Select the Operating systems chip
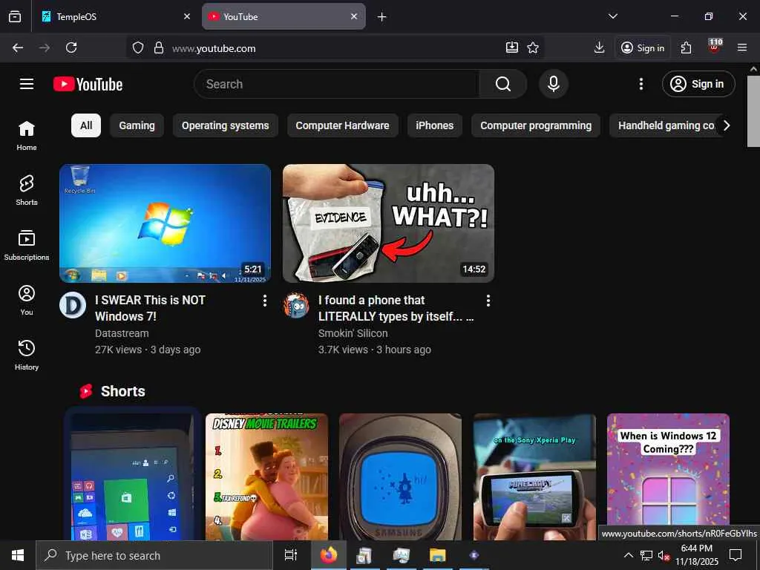The height and width of the screenshot is (570, 760). point(226,125)
